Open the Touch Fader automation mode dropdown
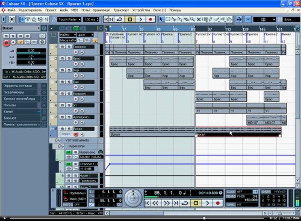 [69, 19]
